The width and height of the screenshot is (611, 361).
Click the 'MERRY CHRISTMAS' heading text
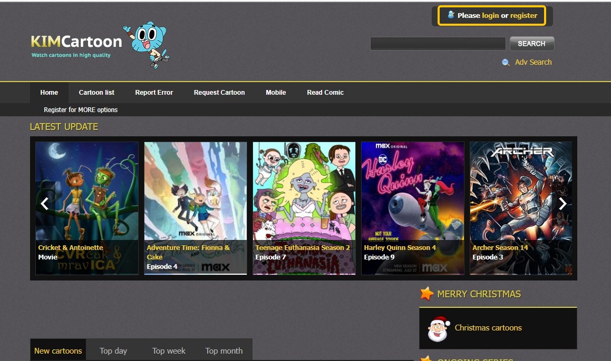[479, 294]
